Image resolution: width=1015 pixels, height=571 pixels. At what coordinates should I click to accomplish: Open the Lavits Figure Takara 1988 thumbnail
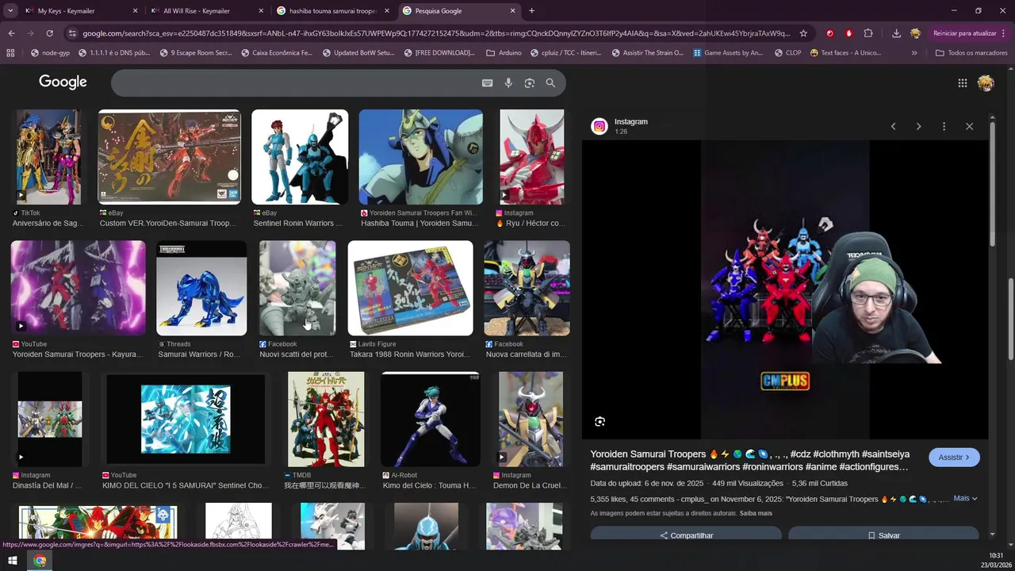410,288
